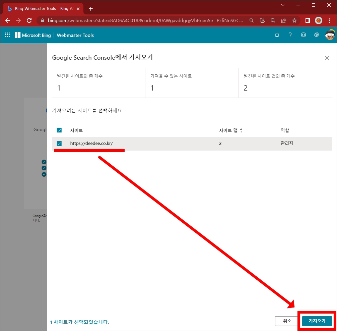This screenshot has width=337, height=331.
Task: Click the https://deedee.co.kr/ site text
Action: pyautogui.click(x=91, y=143)
